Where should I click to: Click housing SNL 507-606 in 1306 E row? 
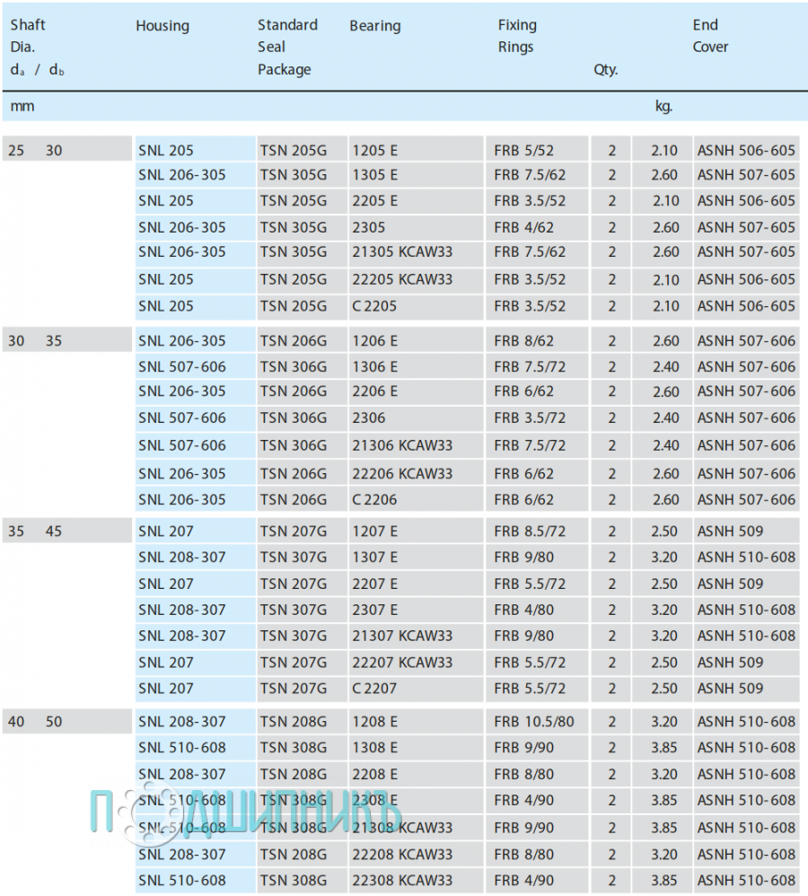tap(181, 367)
